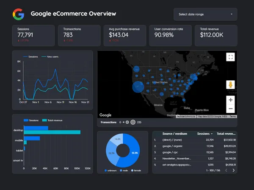This screenshot has height=190, width=254.
Task: Open map Terms link
Action: click(x=232, y=116)
